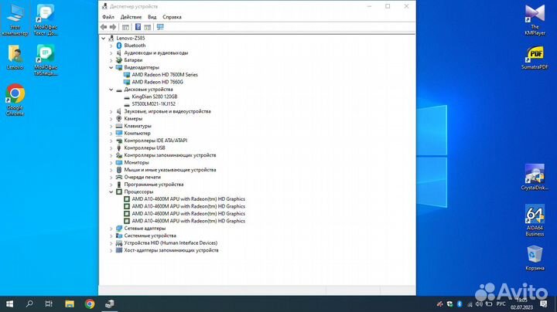Select the Очереди печати printer icon

point(119,177)
